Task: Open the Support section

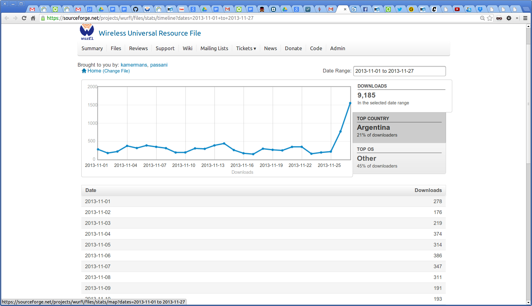Action: point(165,48)
